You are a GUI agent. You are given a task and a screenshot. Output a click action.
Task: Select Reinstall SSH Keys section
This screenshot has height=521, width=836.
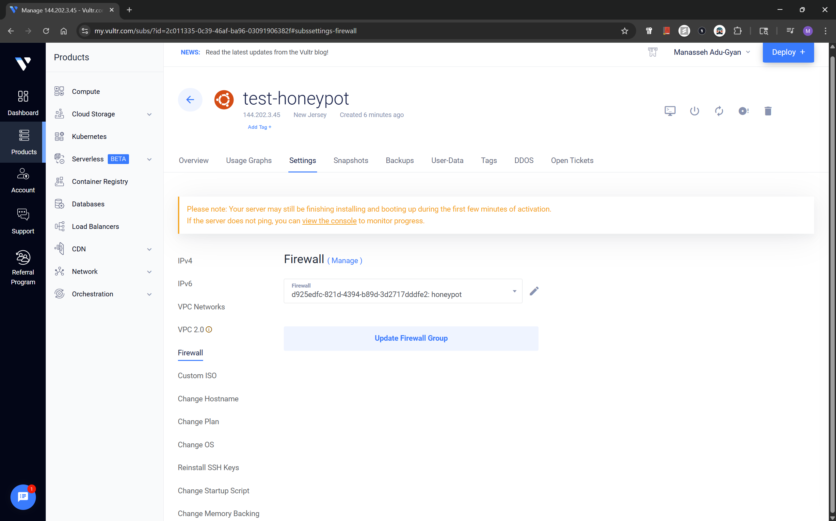[x=208, y=468]
